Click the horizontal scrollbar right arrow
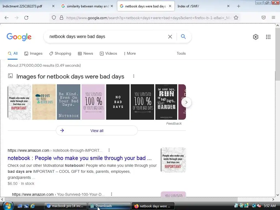This screenshot has width=280, height=210. (273, 199)
